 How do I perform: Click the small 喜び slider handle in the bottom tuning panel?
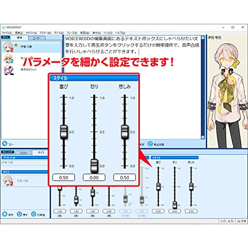tap(158, 186)
